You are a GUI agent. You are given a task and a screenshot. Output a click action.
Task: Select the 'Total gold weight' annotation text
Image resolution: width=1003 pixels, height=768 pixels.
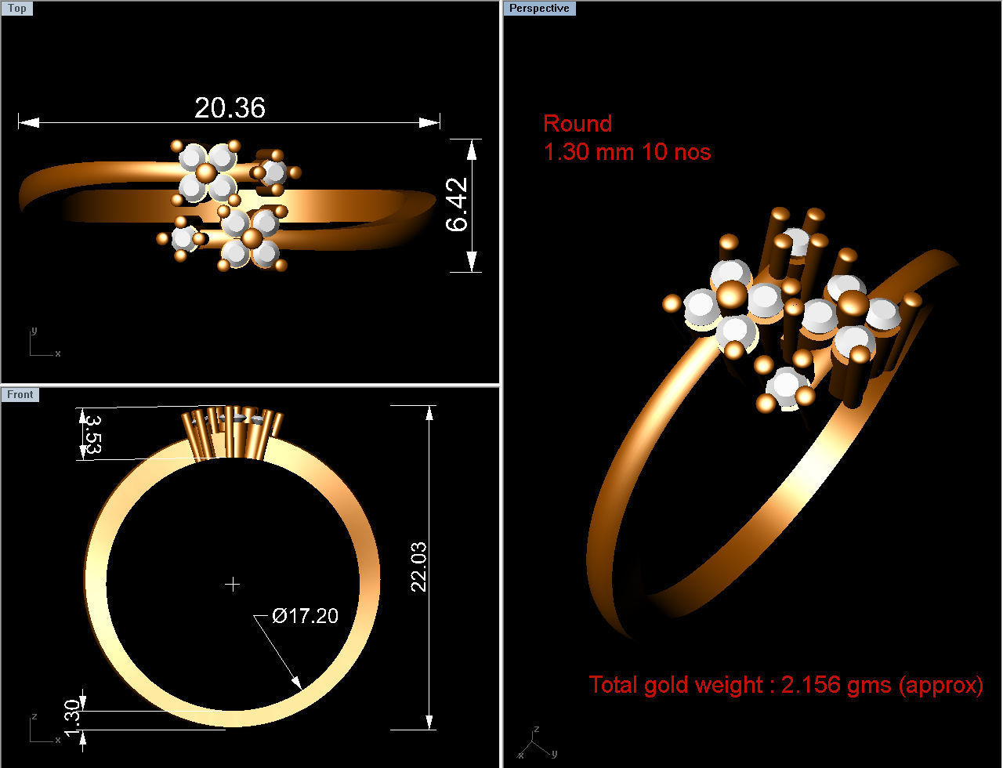click(x=786, y=685)
